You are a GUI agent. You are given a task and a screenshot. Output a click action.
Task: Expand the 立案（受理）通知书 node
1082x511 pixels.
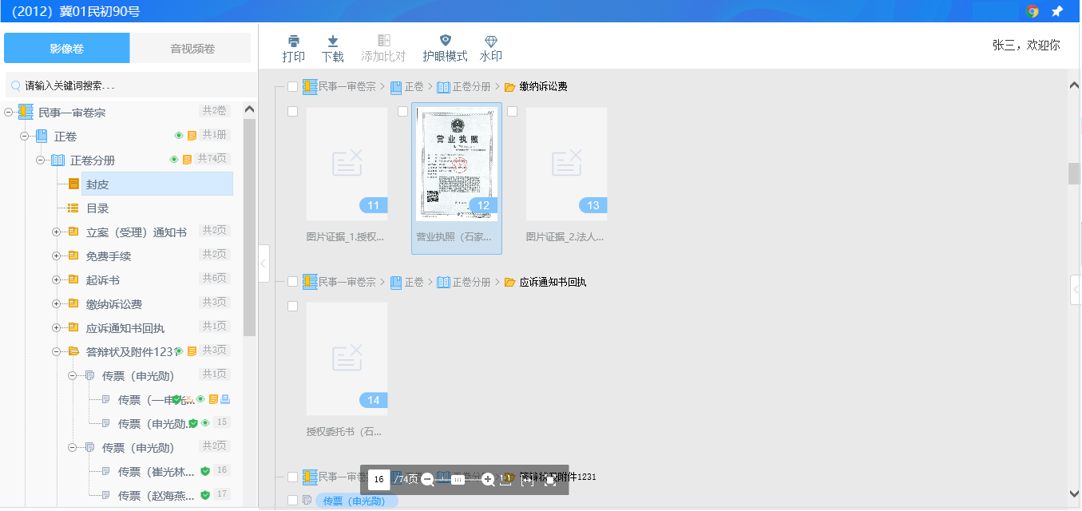point(57,232)
